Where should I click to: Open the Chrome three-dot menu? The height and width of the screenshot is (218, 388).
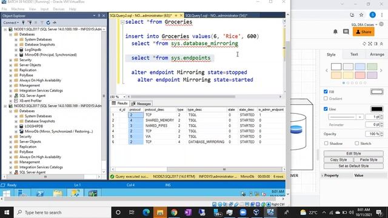pyautogui.click(x=382, y=15)
